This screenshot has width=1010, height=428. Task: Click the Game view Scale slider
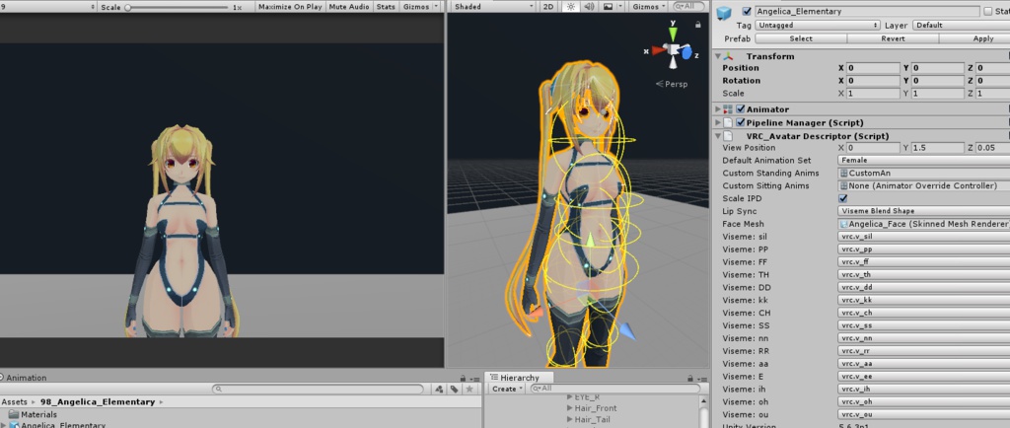click(x=178, y=7)
